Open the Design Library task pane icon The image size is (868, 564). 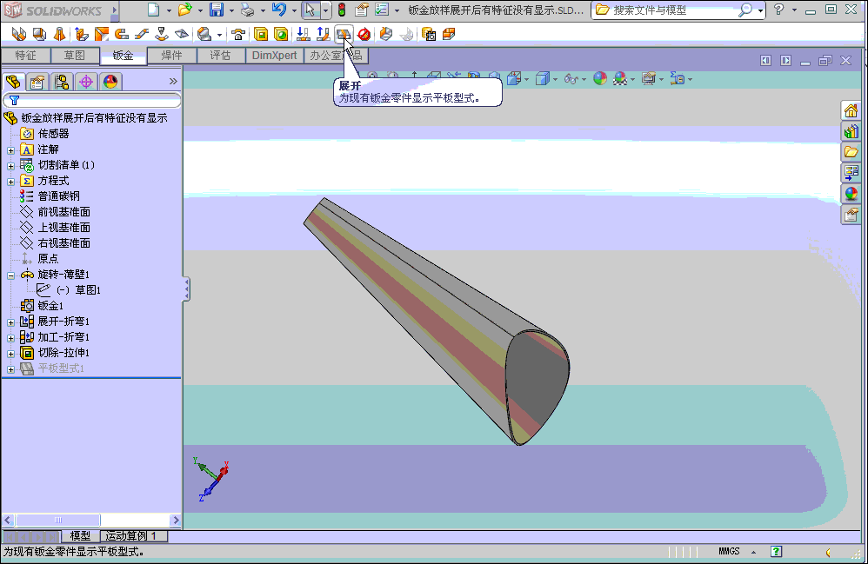[851, 131]
